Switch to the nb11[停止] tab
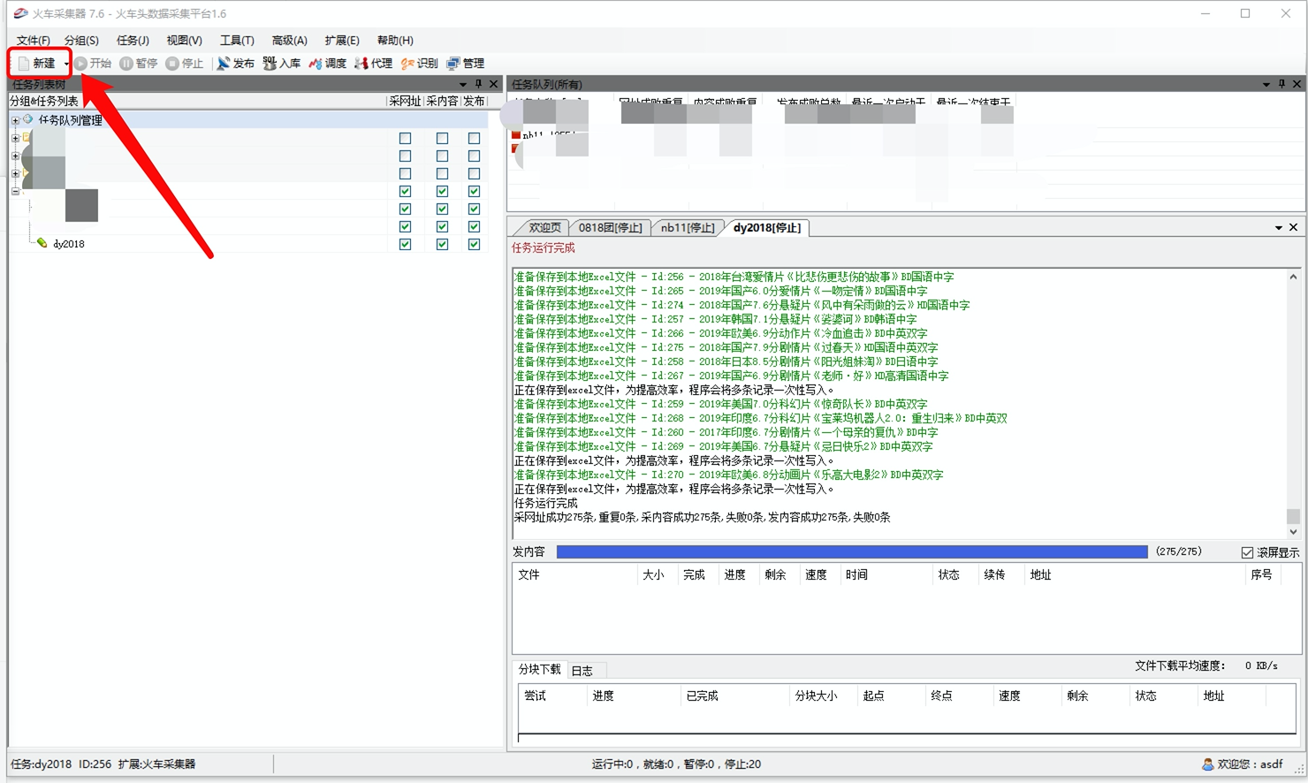This screenshot has height=783, width=1308. (x=687, y=228)
